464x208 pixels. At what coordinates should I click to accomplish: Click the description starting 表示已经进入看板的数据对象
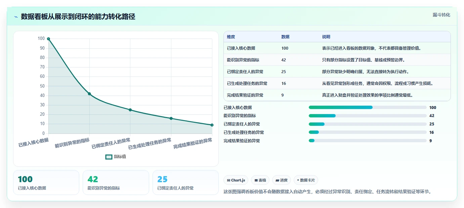point(372,48)
